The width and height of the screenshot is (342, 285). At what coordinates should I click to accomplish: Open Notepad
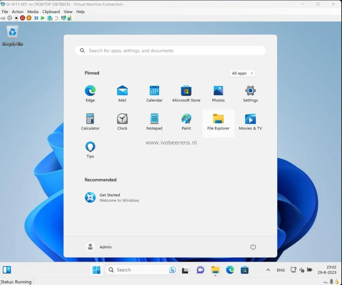coord(154,122)
